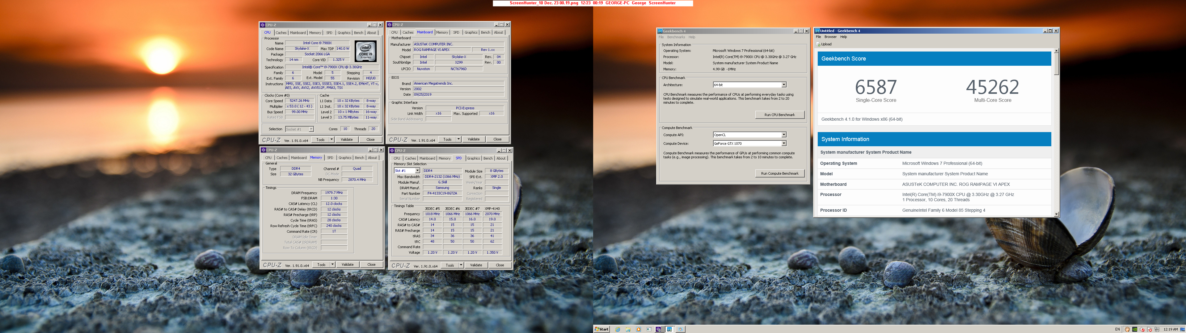Click DRAM Frequency value 1979.7 MHz

(334, 193)
